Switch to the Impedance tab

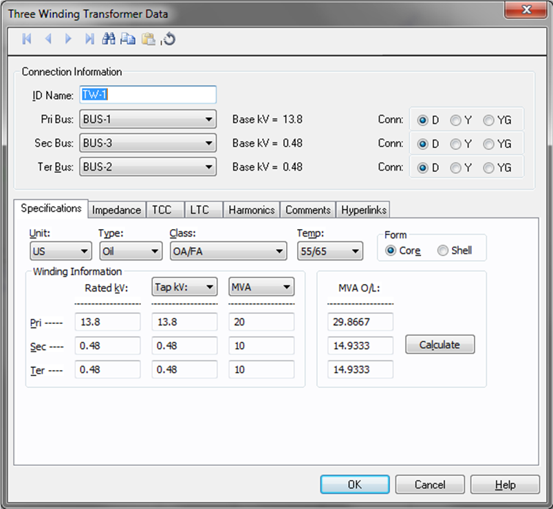coord(116,210)
